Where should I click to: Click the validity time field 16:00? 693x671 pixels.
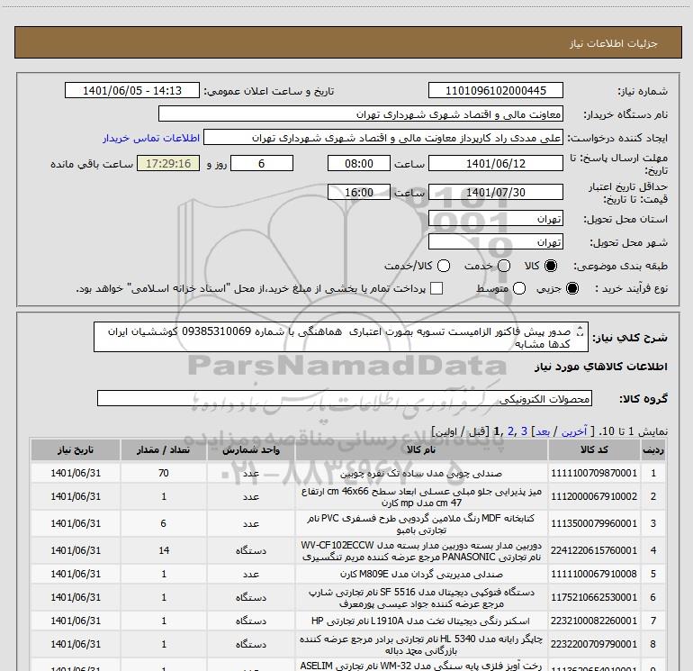pyautogui.click(x=359, y=193)
